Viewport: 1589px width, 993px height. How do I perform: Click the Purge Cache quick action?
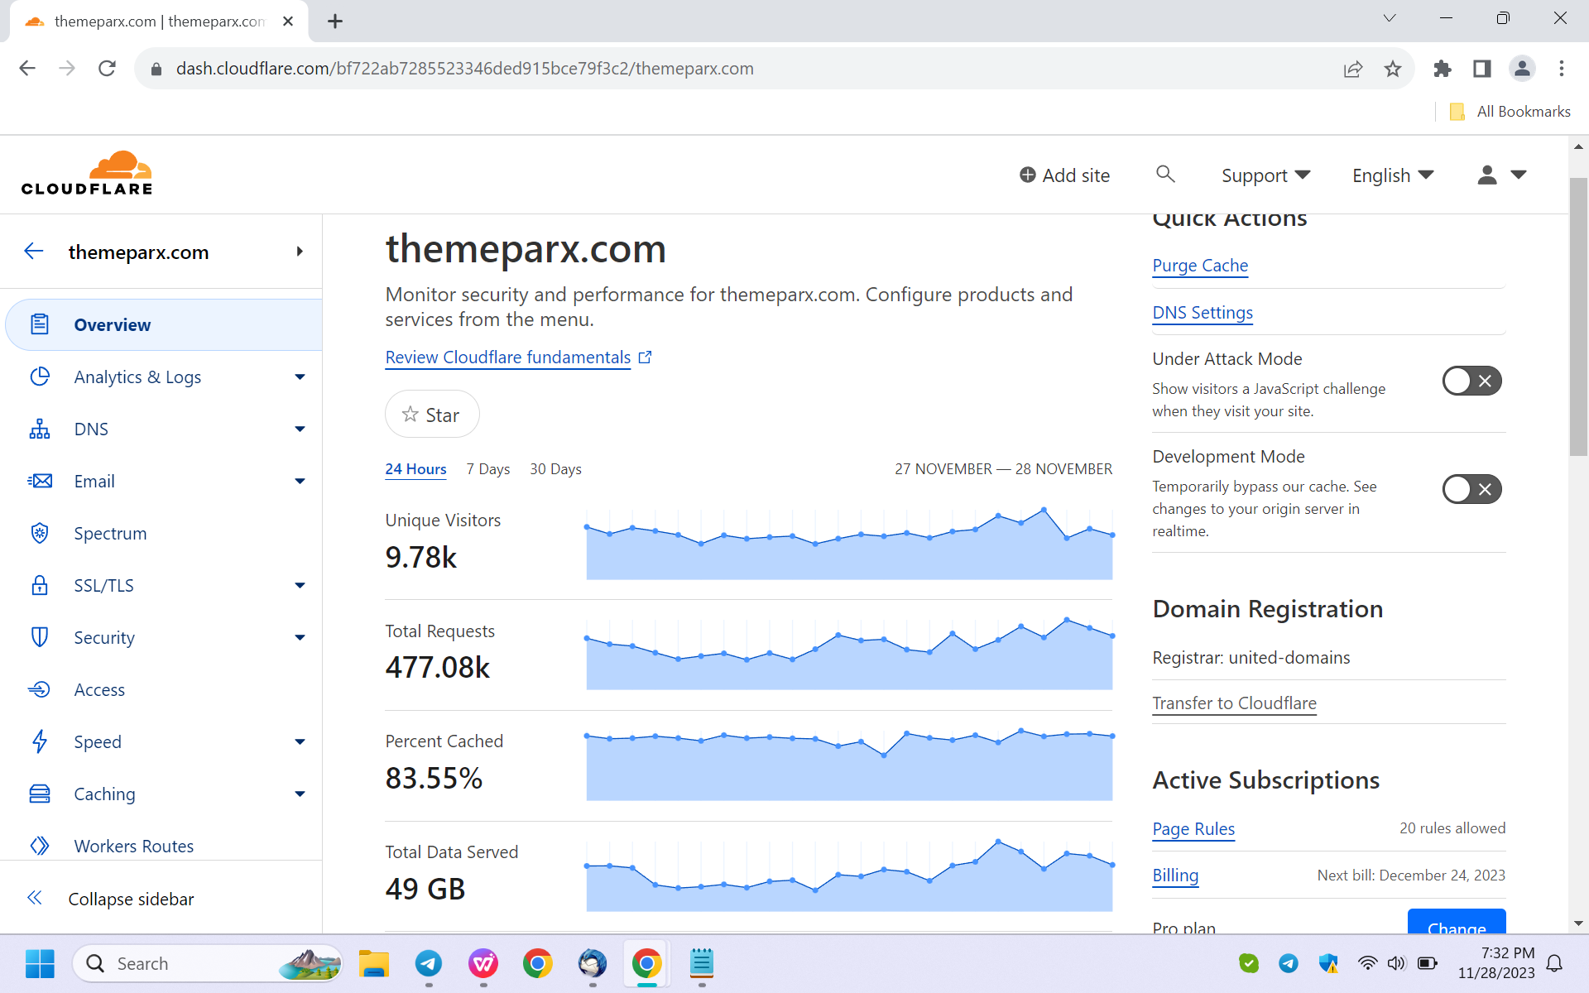click(x=1201, y=264)
